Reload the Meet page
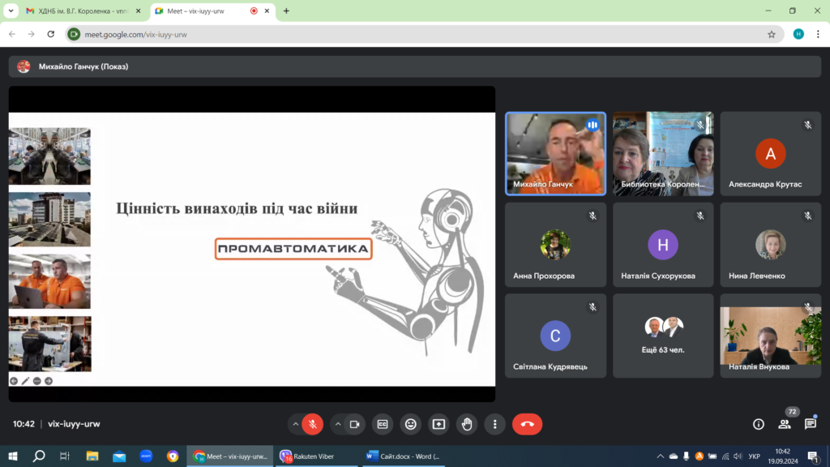This screenshot has height=467, width=830. click(51, 34)
